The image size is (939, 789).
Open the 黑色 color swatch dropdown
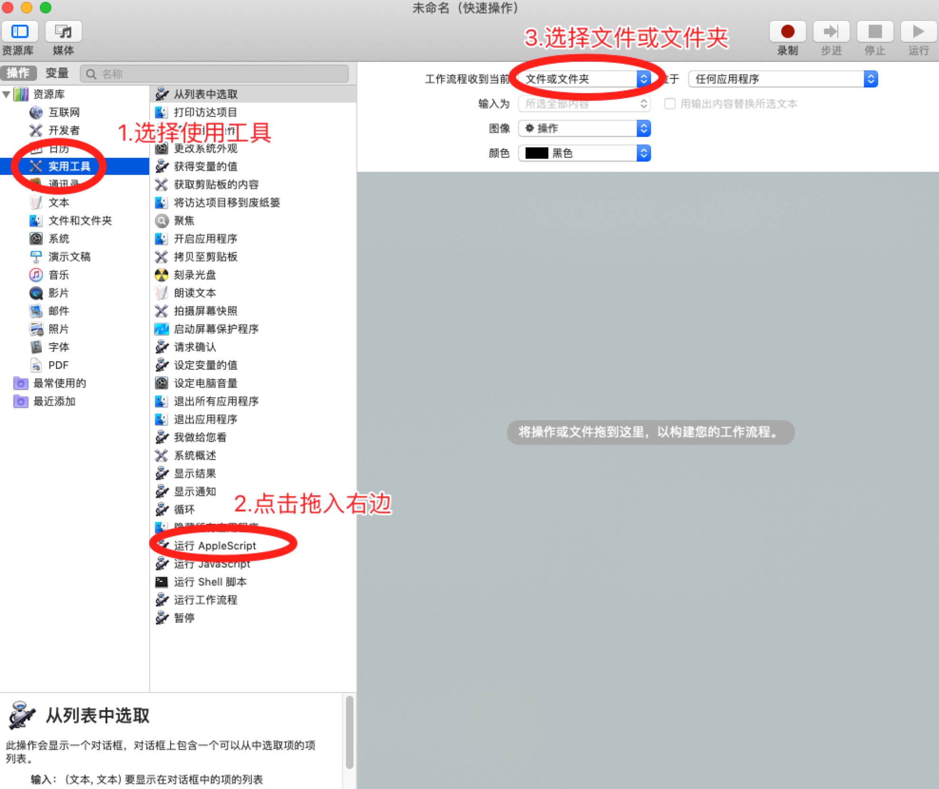coord(584,153)
